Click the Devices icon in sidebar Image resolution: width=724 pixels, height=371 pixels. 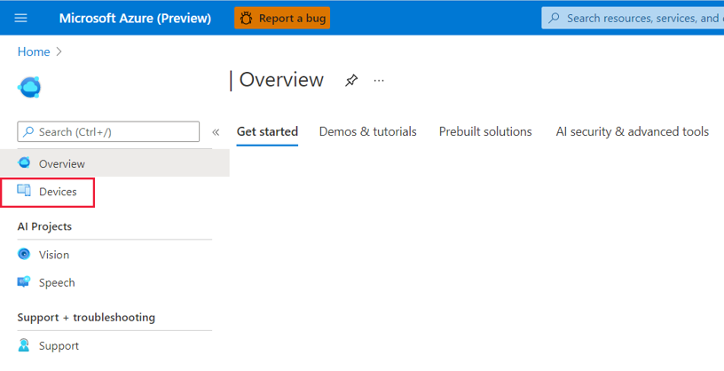[x=24, y=190]
